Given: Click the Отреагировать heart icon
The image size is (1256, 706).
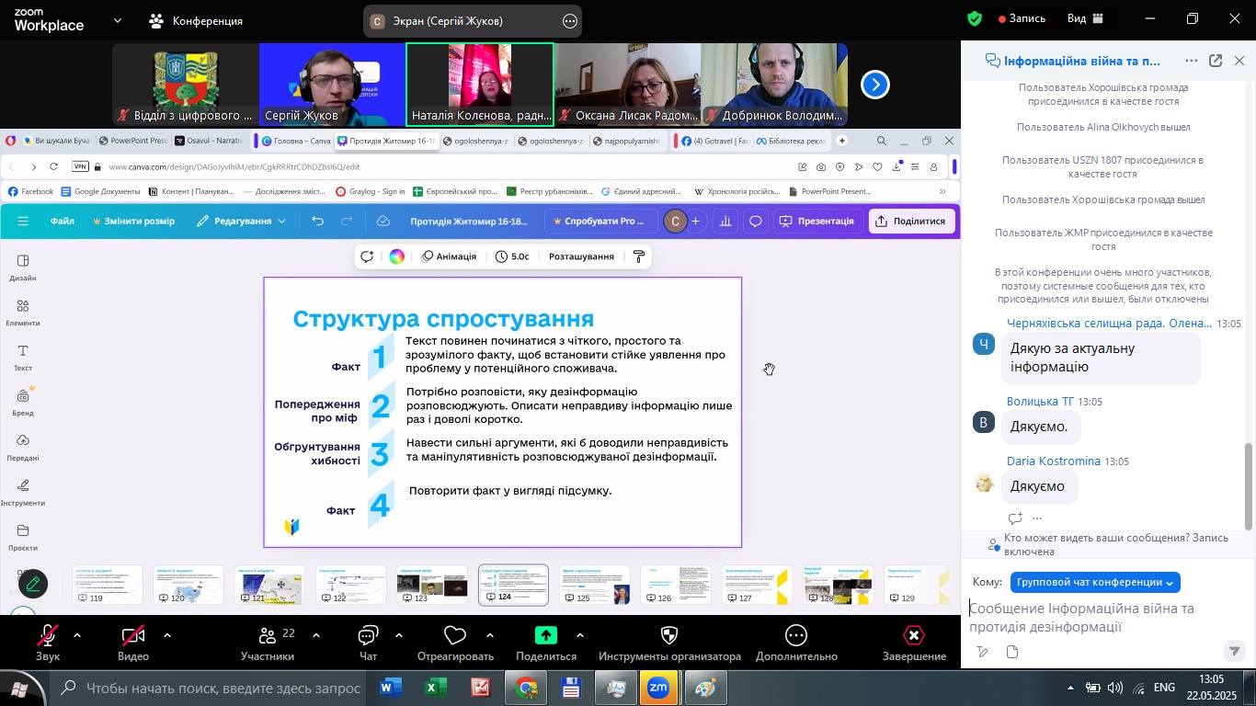Looking at the screenshot, I should 455,636.
